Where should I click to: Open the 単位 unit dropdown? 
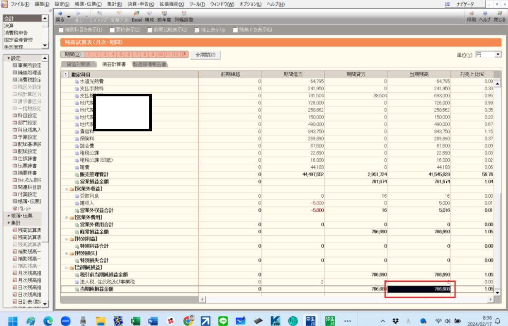pos(498,54)
